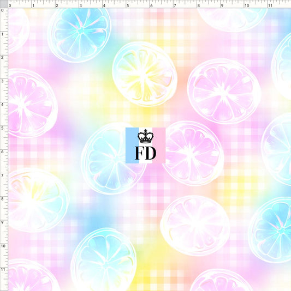The image size is (291, 291).
Task: Click the 6 mark on horizontal ruler
Action: [151, 5]
